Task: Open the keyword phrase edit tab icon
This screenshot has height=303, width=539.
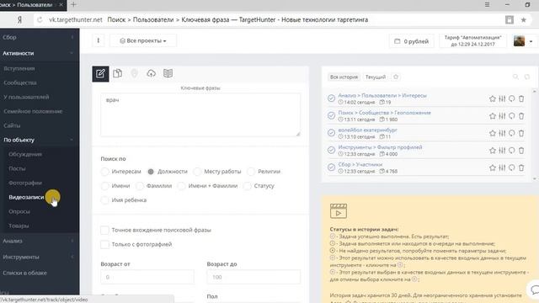Action: (100, 73)
